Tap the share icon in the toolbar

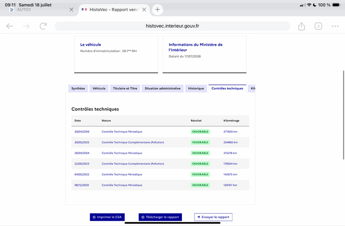pos(301,26)
